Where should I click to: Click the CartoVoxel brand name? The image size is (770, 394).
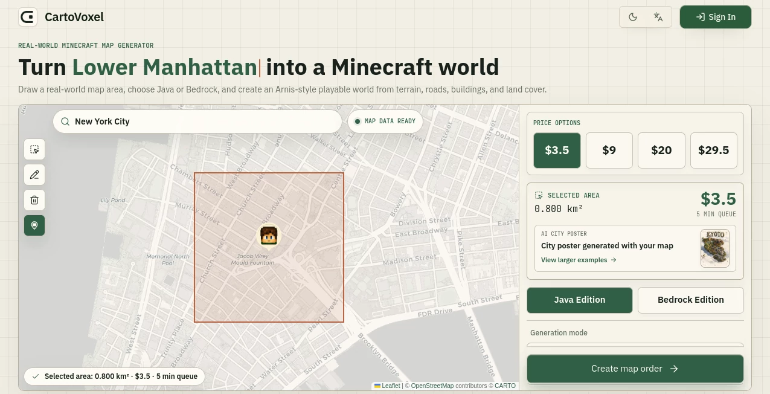(74, 17)
